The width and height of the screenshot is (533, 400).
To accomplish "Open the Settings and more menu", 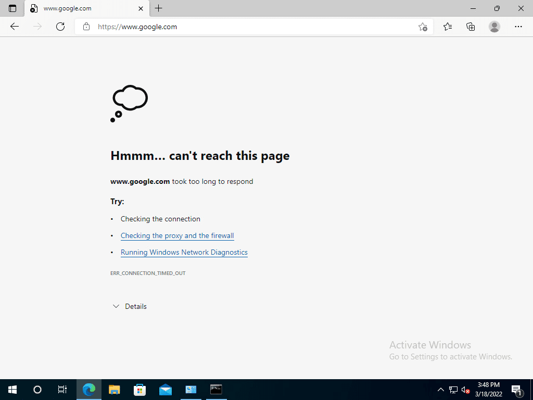I will (518, 27).
